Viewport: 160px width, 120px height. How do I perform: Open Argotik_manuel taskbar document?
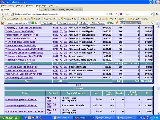(126, 118)
